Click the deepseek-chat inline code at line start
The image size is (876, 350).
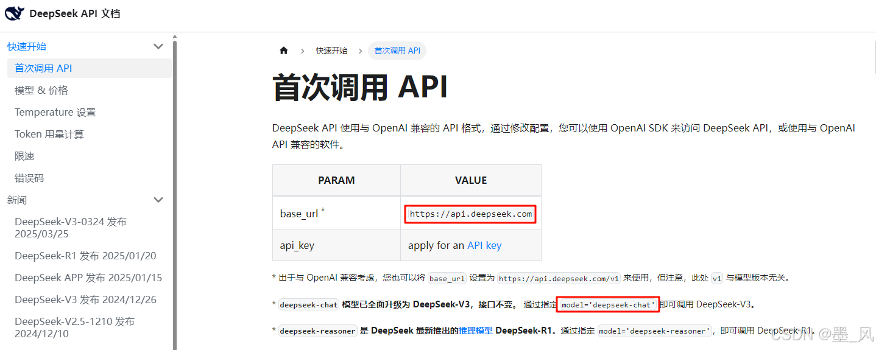click(x=308, y=304)
